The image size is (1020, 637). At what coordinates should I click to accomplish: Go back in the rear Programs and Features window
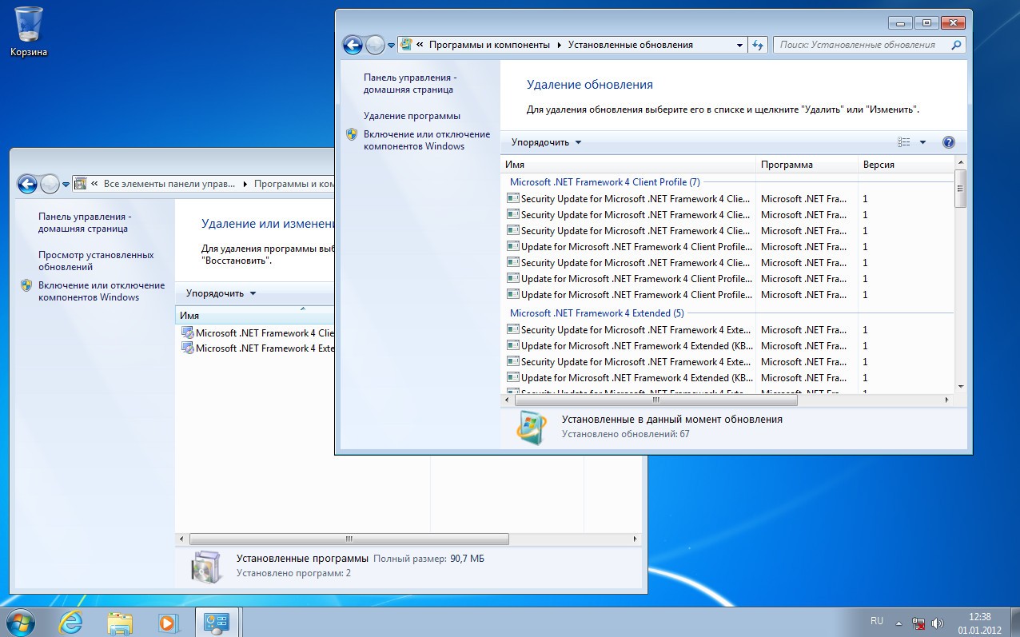(27, 185)
